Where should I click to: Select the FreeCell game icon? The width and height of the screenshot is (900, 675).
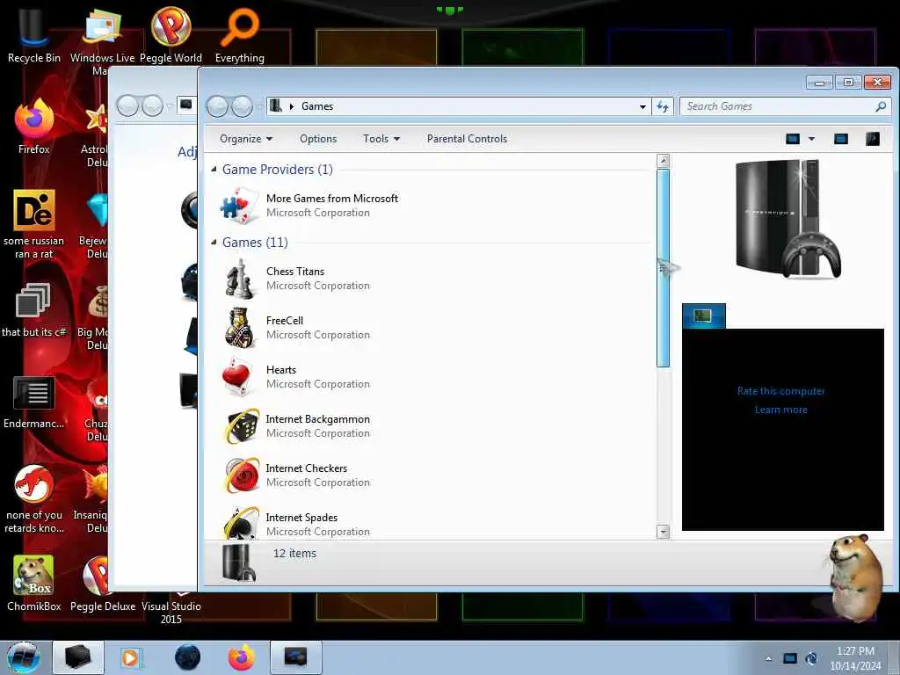[239, 328]
